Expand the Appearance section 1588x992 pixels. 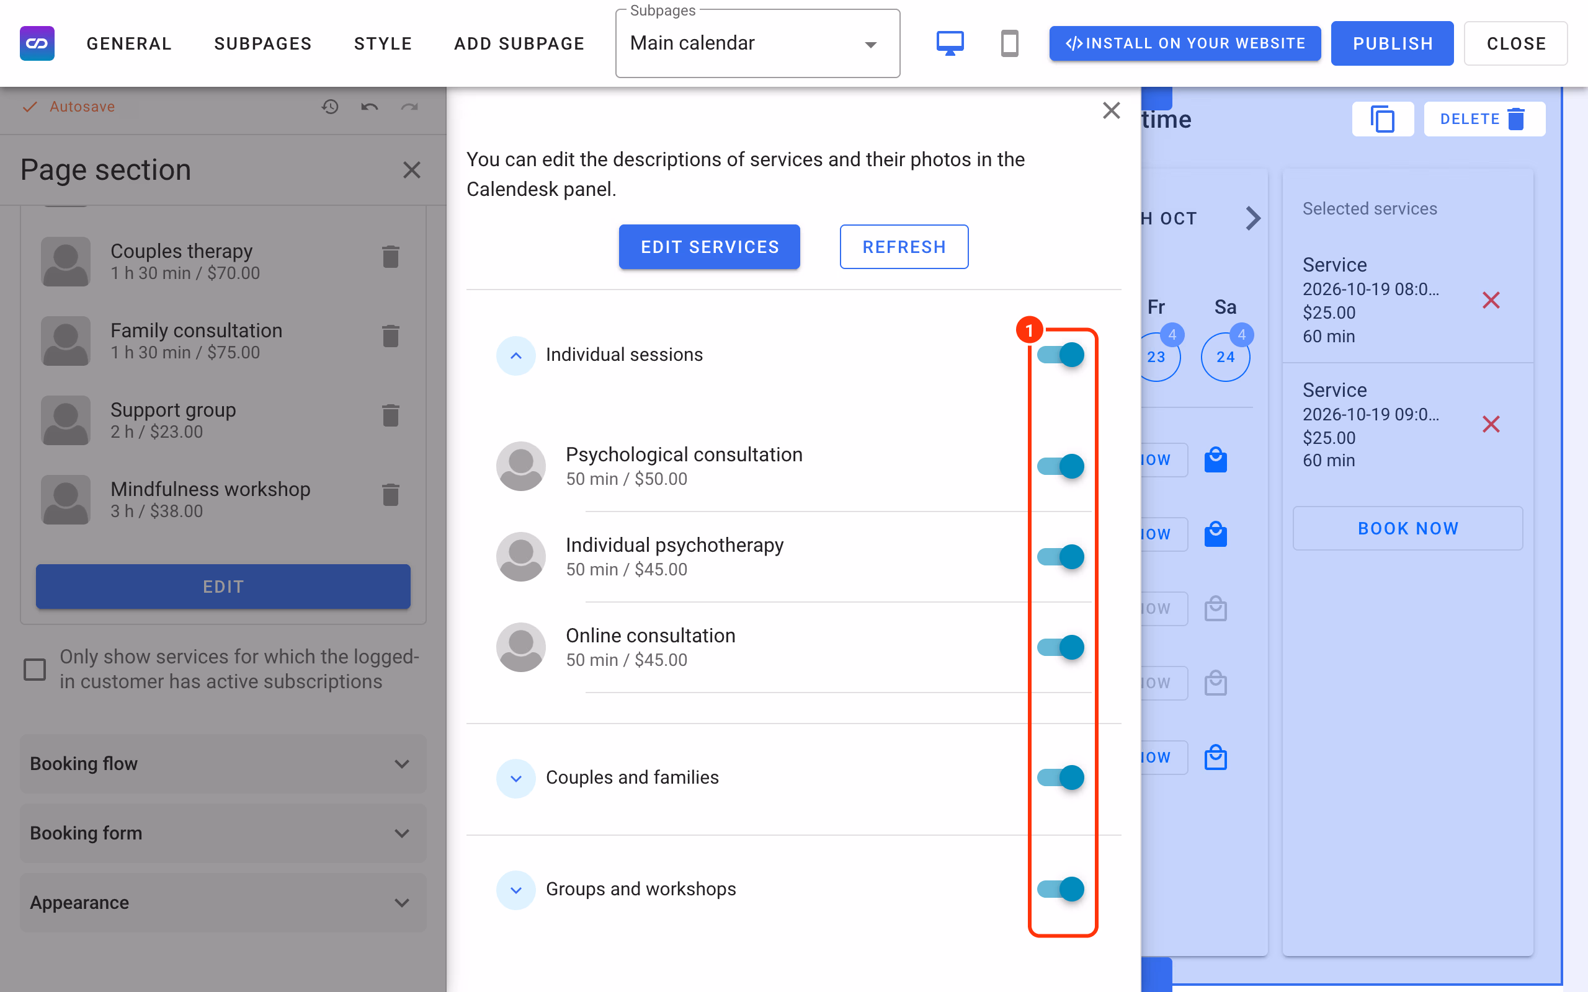(x=223, y=903)
